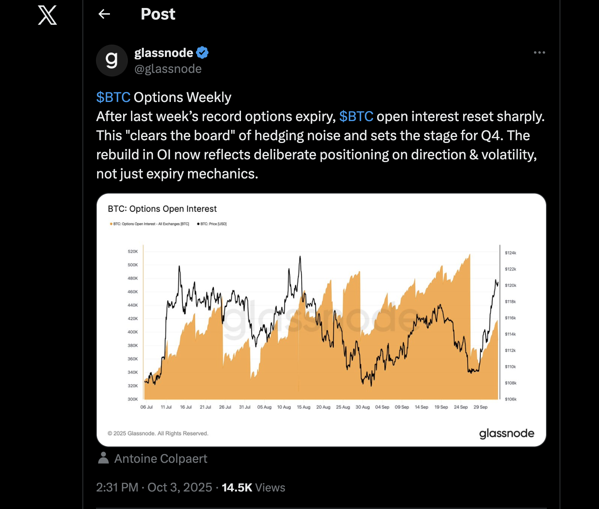Screen dimensions: 599x509
Task: Open the three-dot More menu on the post
Action: click(539, 53)
